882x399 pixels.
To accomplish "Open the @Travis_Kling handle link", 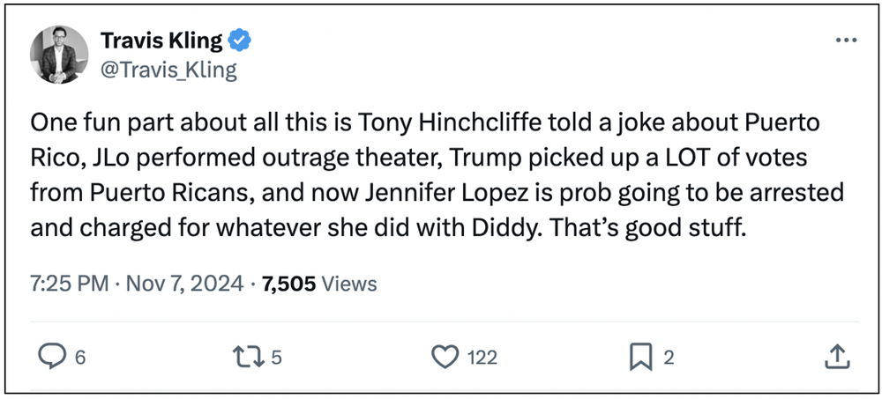I will (x=169, y=70).
